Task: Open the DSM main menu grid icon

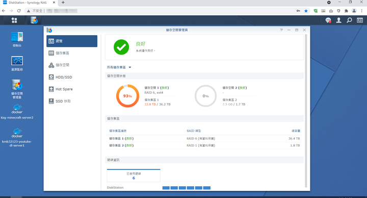Action: click(14, 20)
